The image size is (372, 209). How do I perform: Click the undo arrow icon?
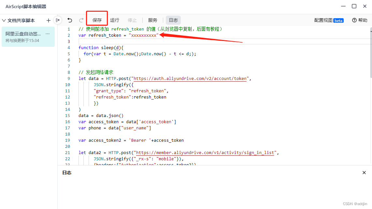[70, 20]
